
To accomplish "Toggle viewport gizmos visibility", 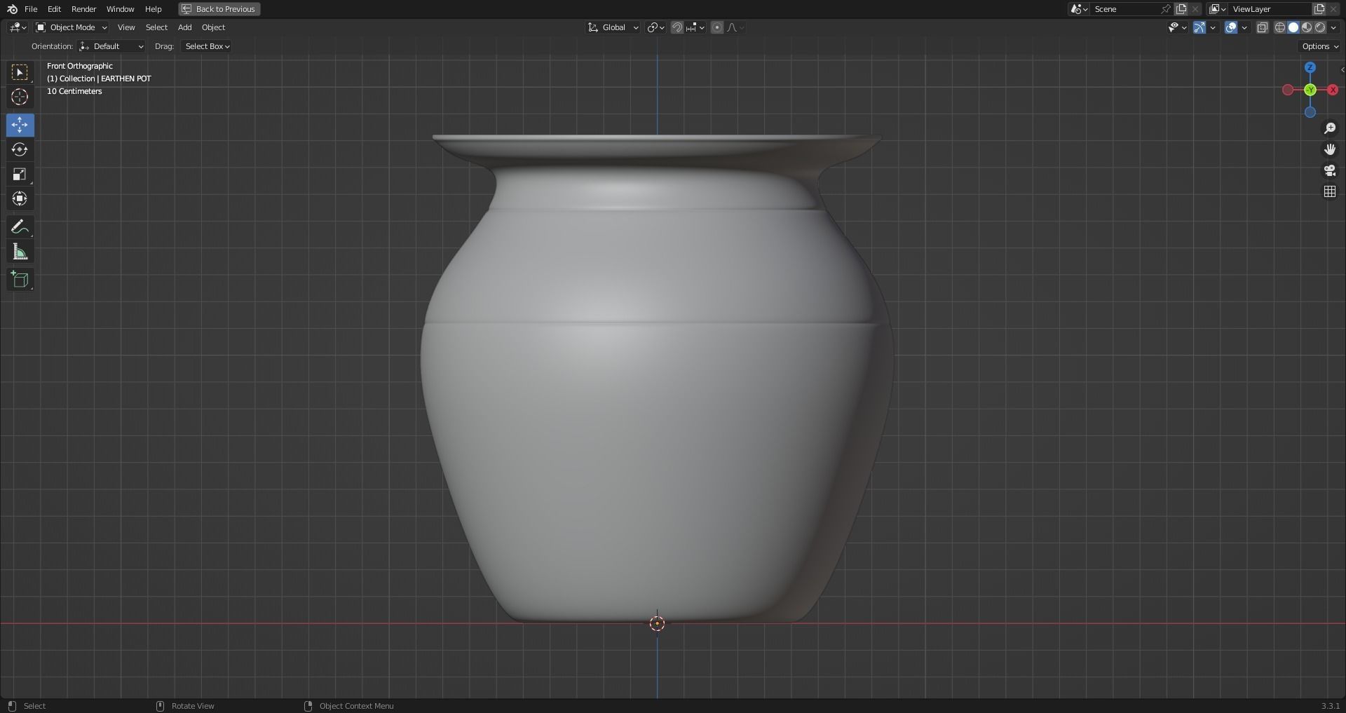I will (1199, 27).
